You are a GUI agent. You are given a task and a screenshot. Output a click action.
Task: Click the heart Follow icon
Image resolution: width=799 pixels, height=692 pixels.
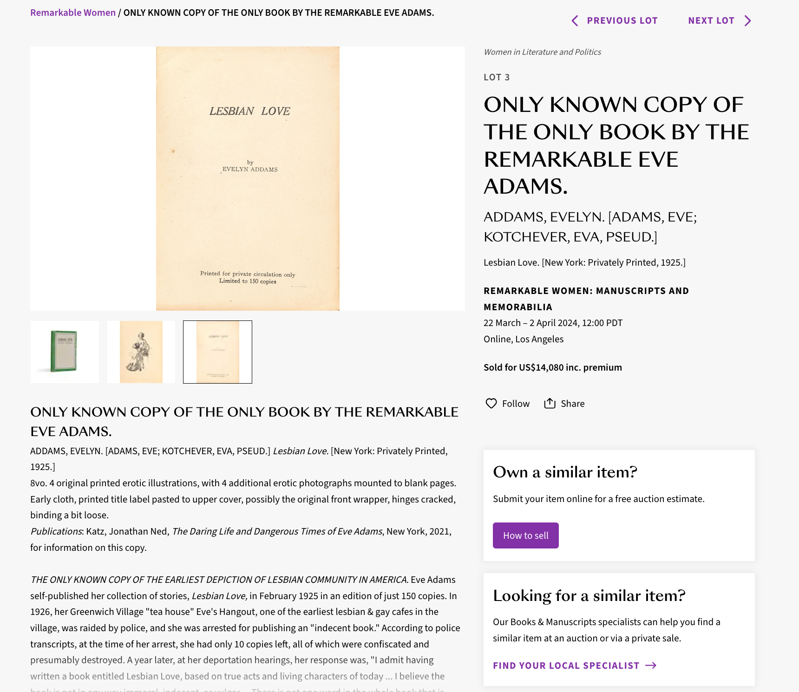[491, 403]
